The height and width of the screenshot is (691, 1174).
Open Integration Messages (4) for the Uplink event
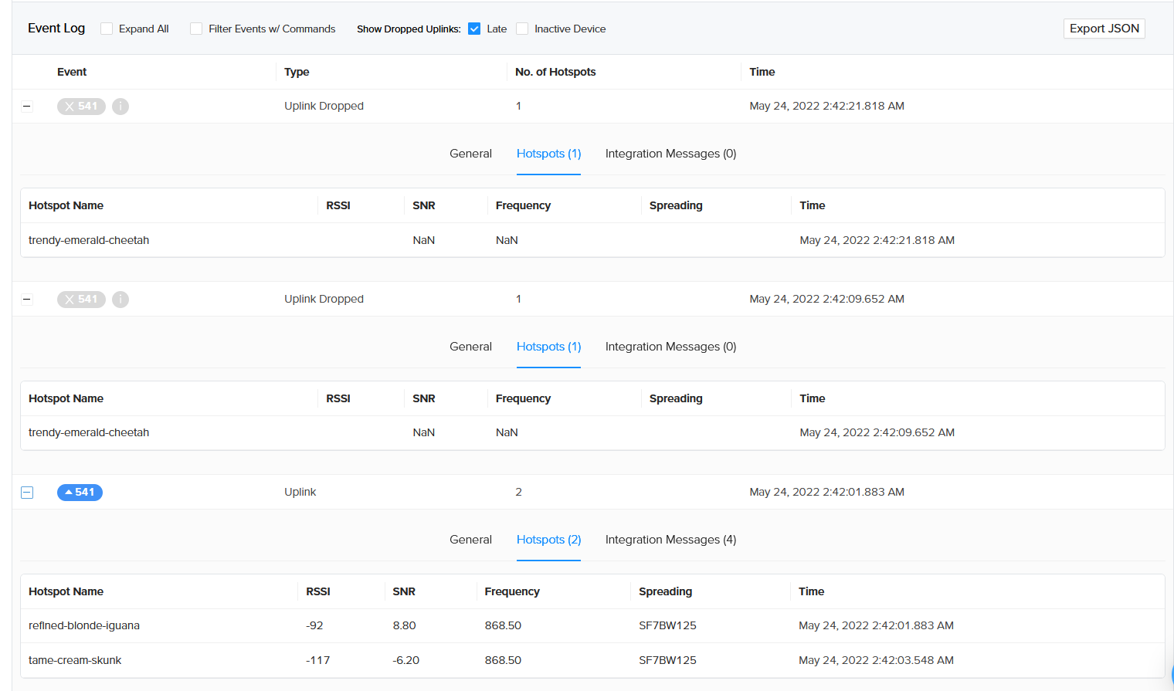coord(670,539)
